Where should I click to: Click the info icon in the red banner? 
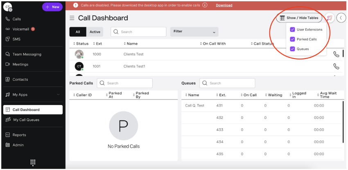(x=205, y=5)
